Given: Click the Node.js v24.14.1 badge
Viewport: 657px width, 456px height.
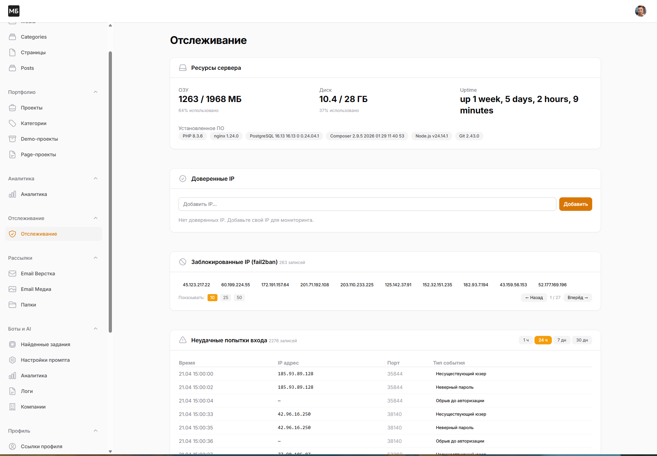Looking at the screenshot, I should click(431, 136).
